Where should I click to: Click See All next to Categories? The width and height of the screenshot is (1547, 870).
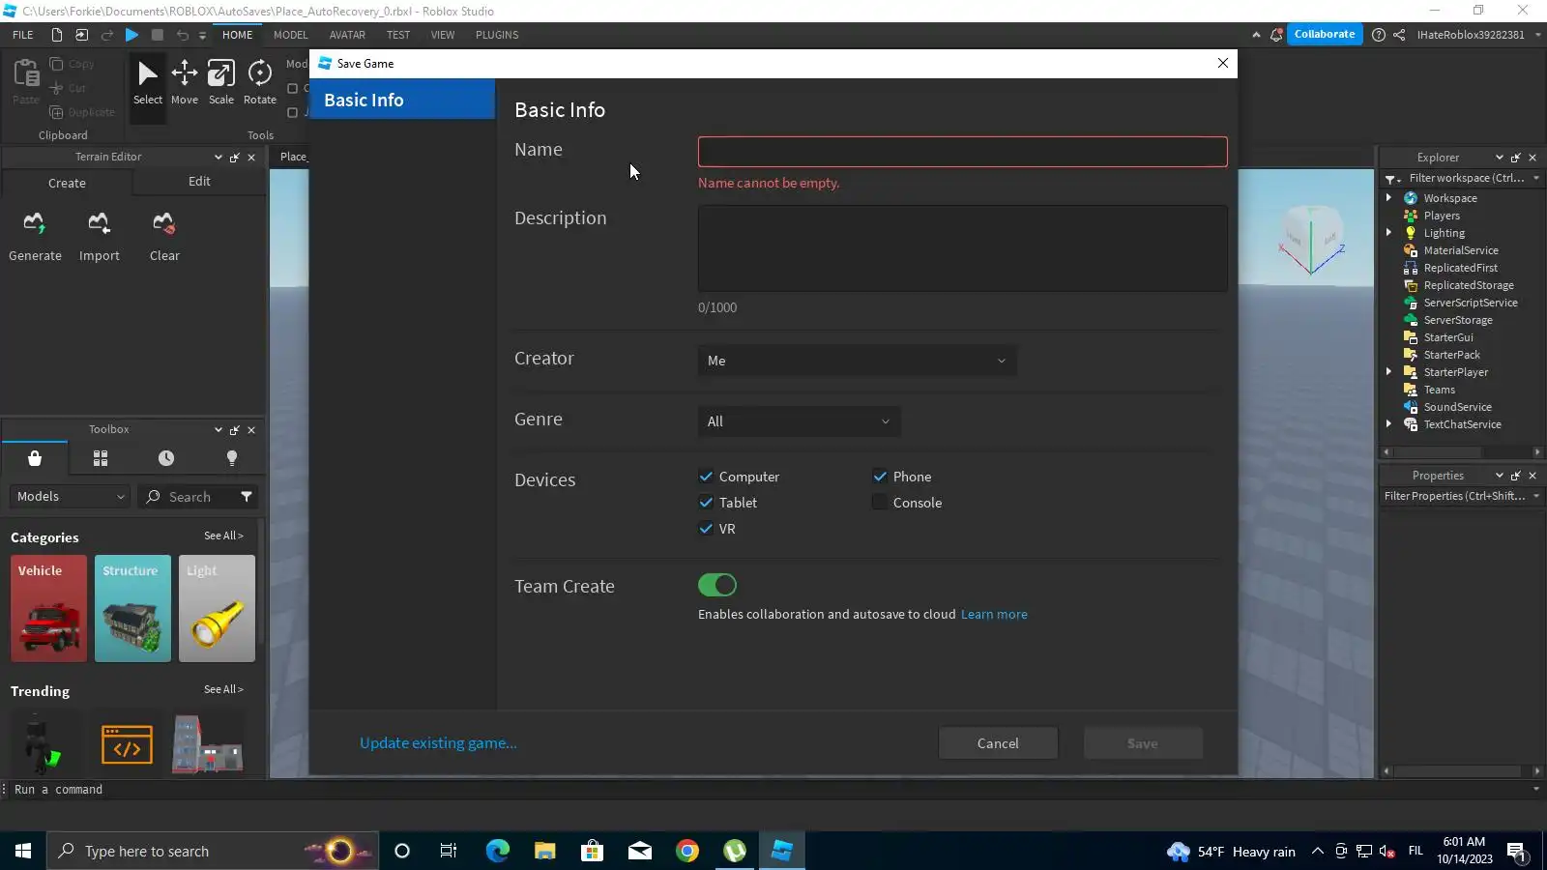coord(223,536)
